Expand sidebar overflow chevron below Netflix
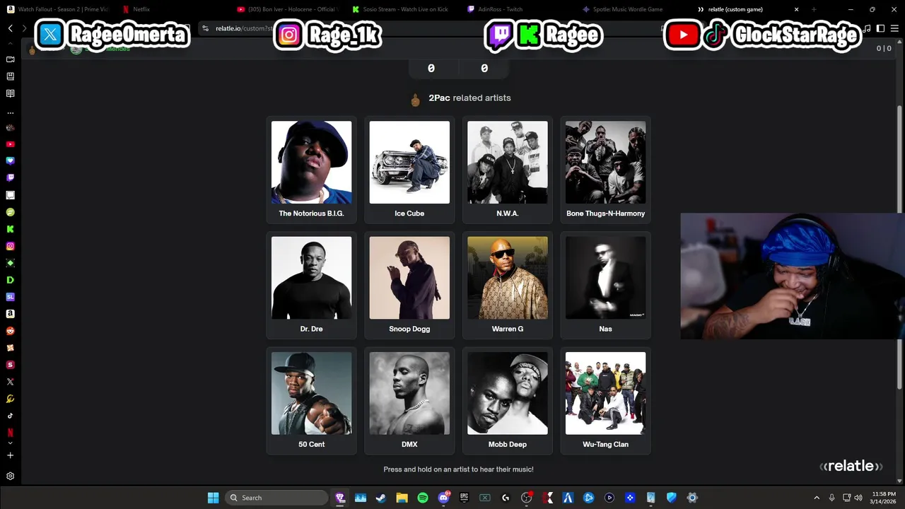This screenshot has width=905, height=509. click(10, 443)
